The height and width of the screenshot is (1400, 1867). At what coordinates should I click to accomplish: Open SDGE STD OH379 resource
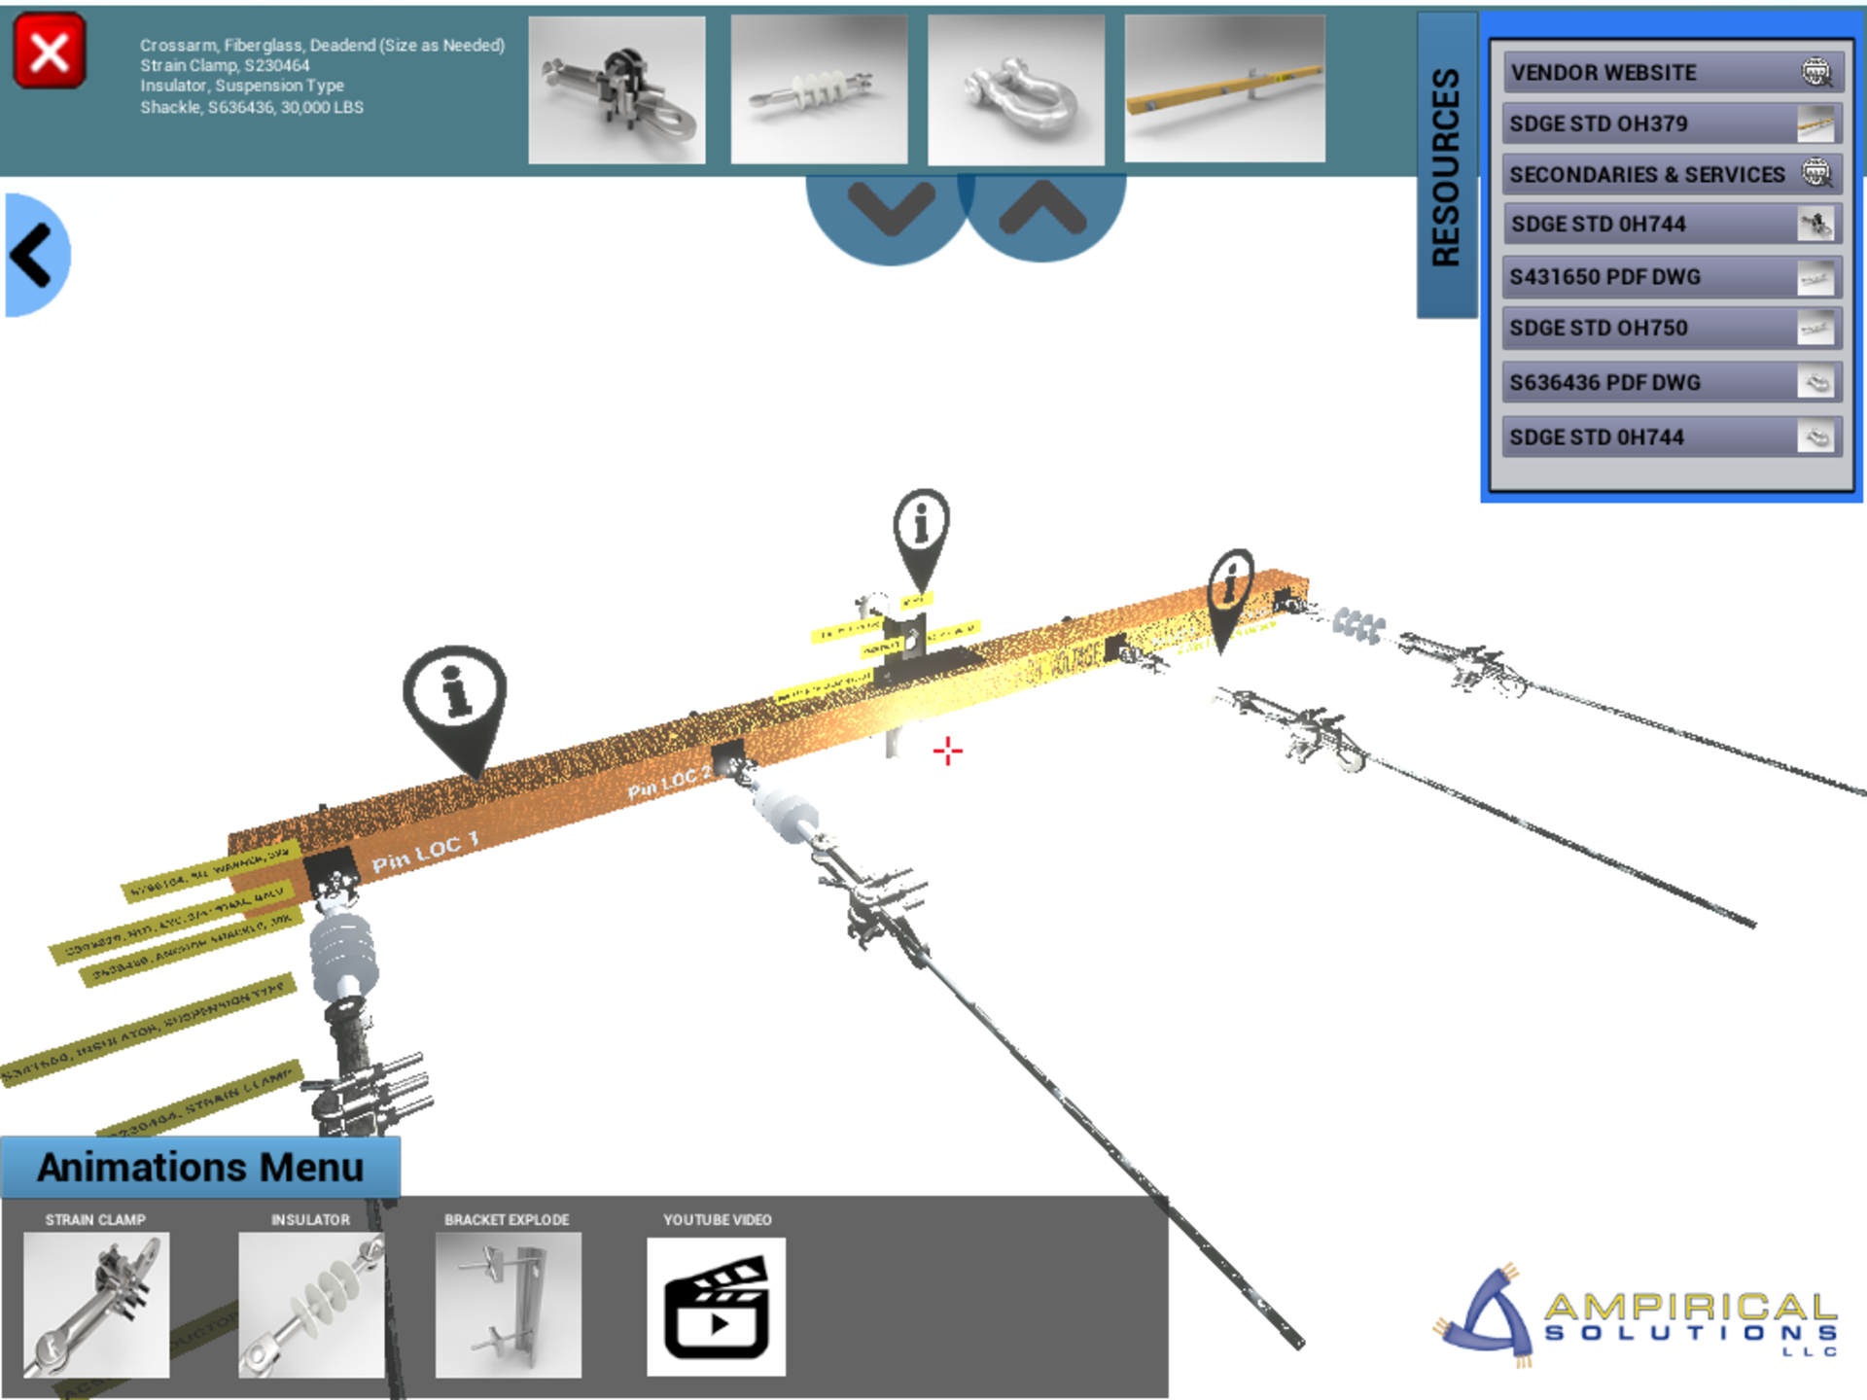coord(1670,124)
